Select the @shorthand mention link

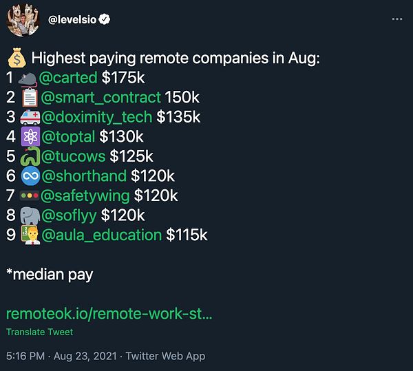point(84,176)
